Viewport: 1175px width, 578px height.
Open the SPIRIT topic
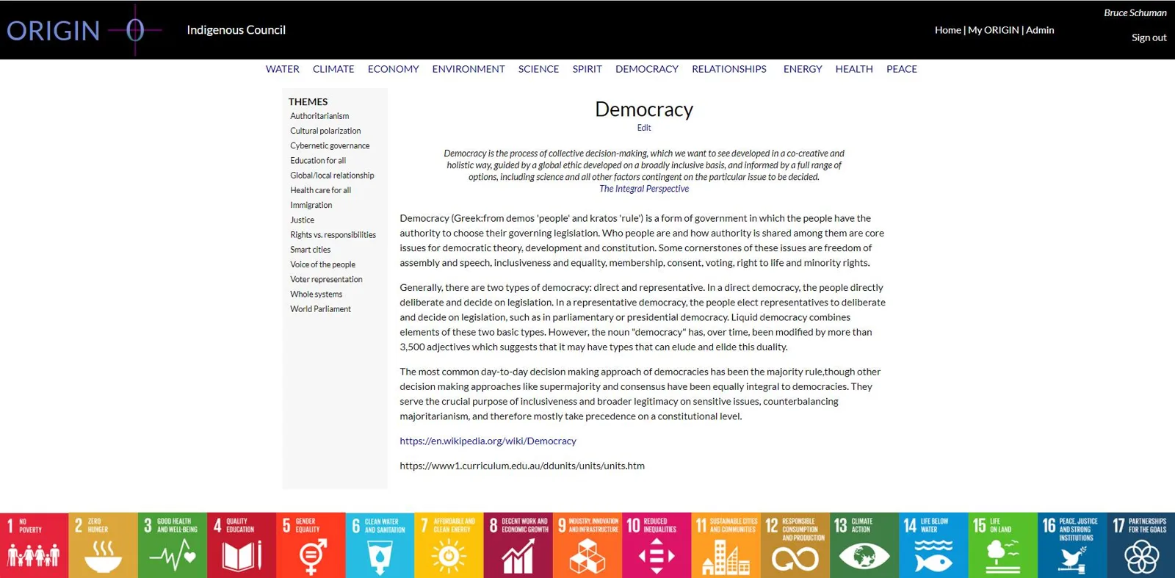coord(587,69)
